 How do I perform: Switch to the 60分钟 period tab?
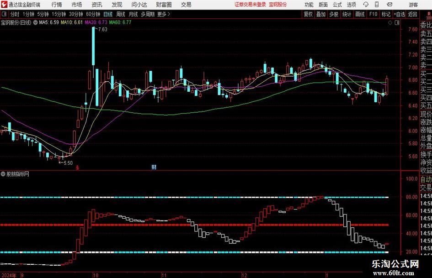(x=93, y=14)
